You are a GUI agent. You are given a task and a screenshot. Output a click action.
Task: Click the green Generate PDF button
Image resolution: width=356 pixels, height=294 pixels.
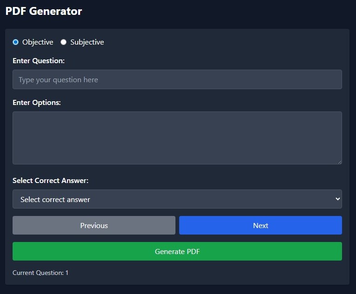177,251
